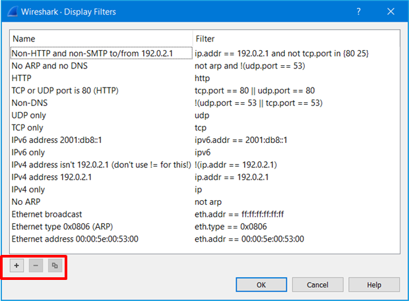The image size is (409, 301).
Task: Click the Wireshark fin icon in title bar
Action: (x=13, y=11)
